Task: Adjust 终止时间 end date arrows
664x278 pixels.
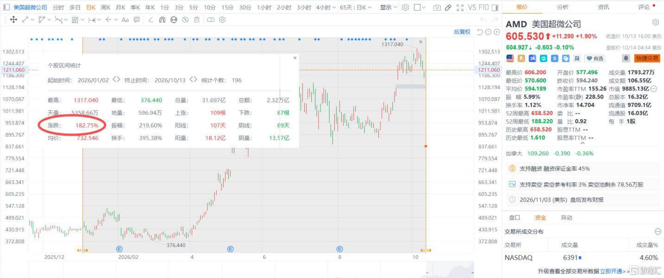Action: point(193,80)
